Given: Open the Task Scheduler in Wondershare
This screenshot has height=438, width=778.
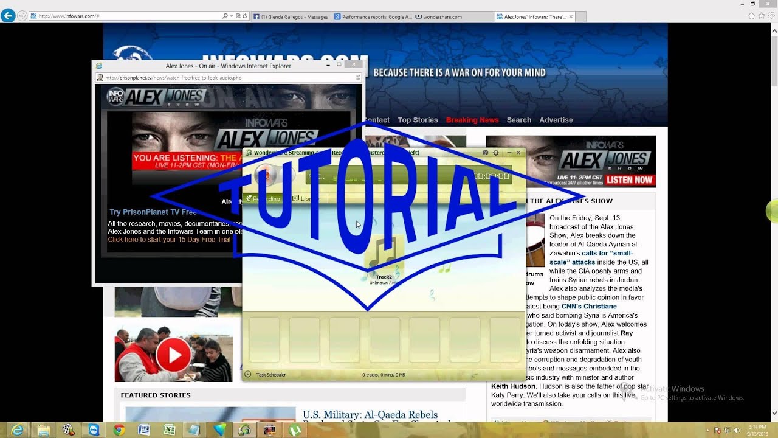Looking at the screenshot, I should pyautogui.click(x=266, y=375).
